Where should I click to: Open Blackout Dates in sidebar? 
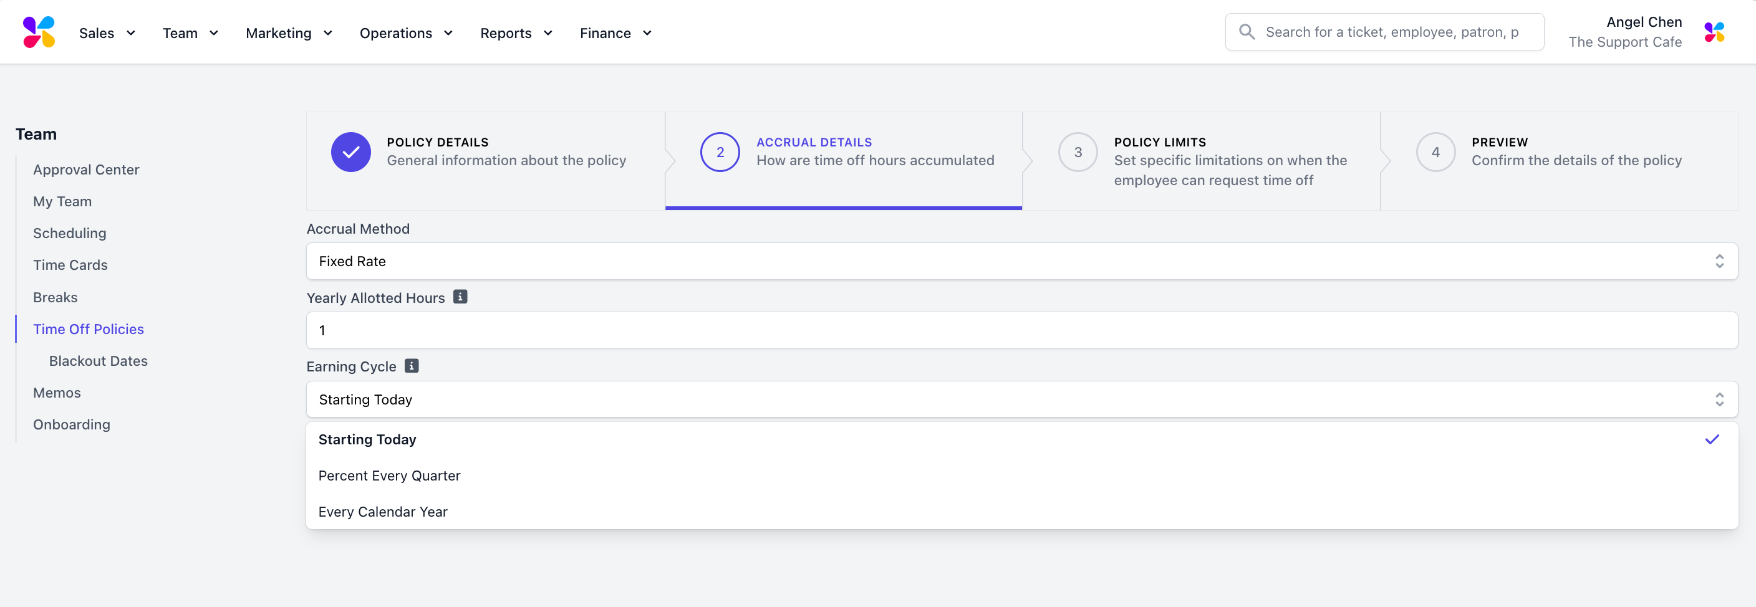(x=98, y=361)
